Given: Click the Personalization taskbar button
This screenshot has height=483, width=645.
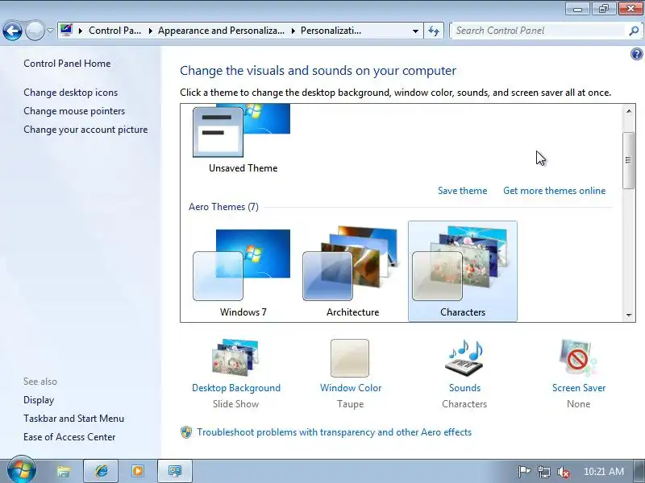Looking at the screenshot, I should coord(175,471).
